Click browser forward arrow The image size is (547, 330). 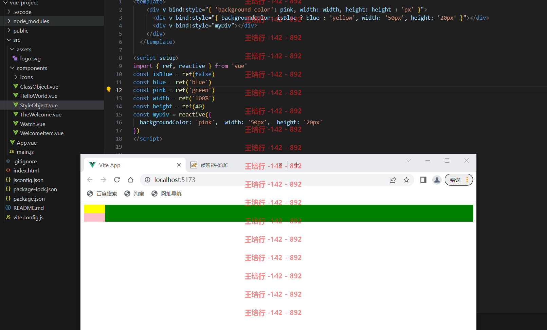coord(104,180)
